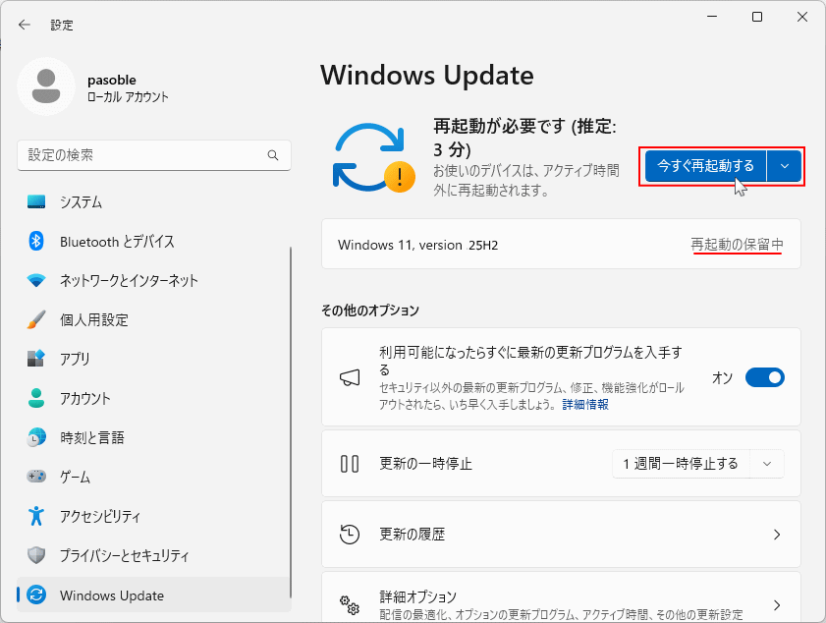Select システム in the sidebar
This screenshot has width=826, height=623.
pyautogui.click(x=81, y=202)
